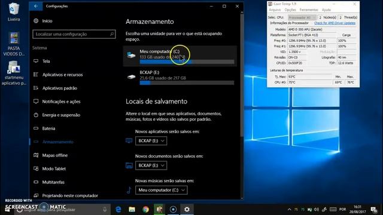Click CPU #0 temperature 75°C value
Viewport: 383px width, 215px height.
pyautogui.click(x=310, y=82)
